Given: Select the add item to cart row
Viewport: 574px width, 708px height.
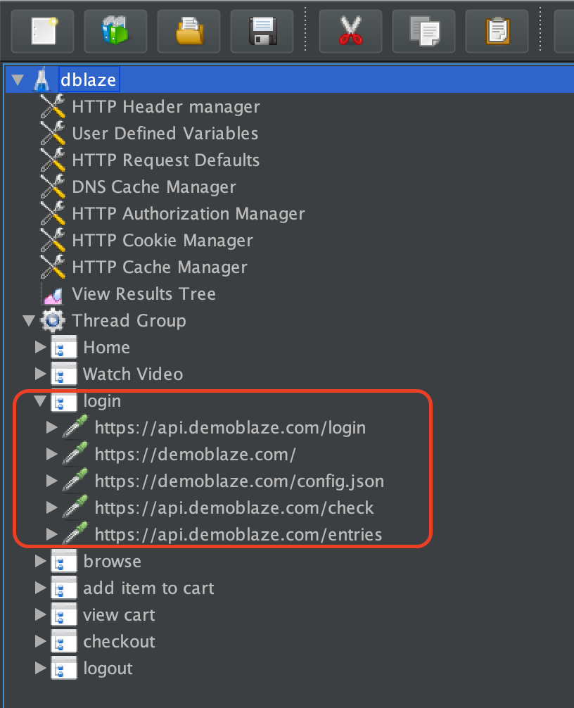Looking at the screenshot, I should [x=148, y=588].
